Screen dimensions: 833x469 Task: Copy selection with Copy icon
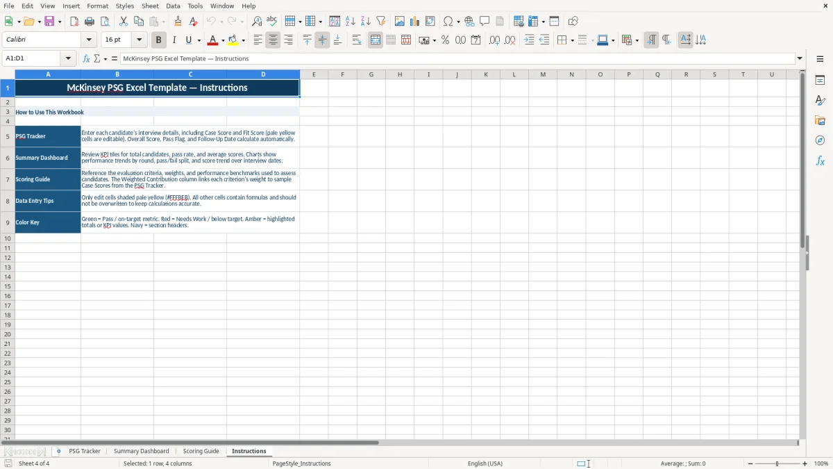tap(139, 22)
